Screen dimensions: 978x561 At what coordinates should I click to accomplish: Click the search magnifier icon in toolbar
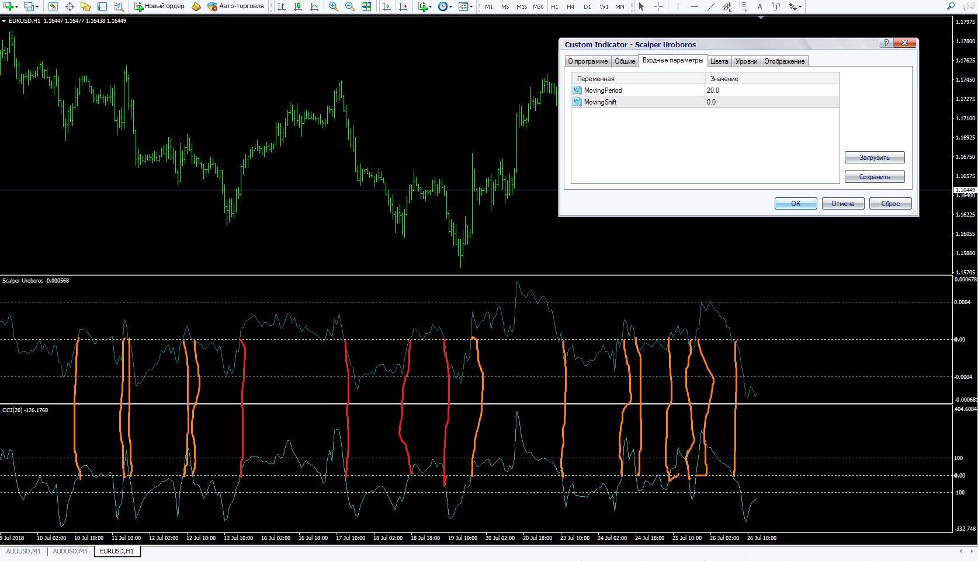click(951, 6)
